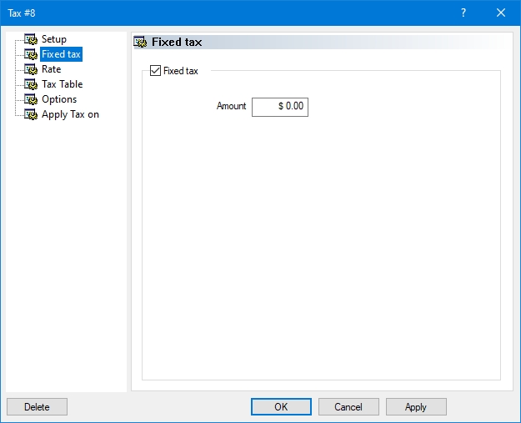
Task: Confirm changes with OK button
Action: pos(281,407)
